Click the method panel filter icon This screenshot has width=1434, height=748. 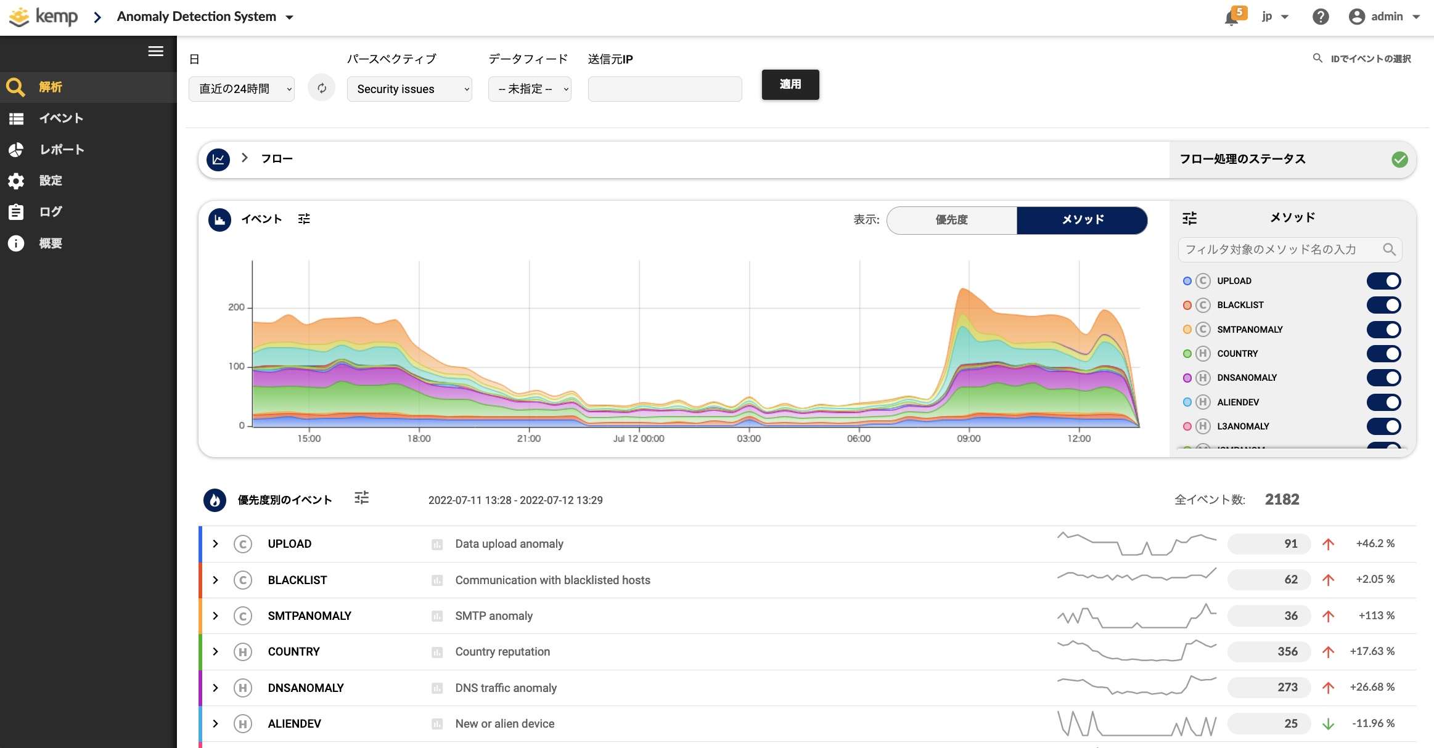pyautogui.click(x=1190, y=218)
